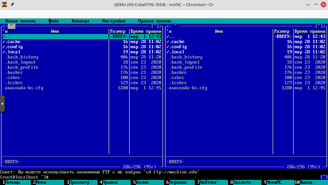Image resolution: width=328 pixels, height=185 pixels.
Task: Select .bash_profile file in left panel
Action: pyautogui.click(x=82, y=67)
